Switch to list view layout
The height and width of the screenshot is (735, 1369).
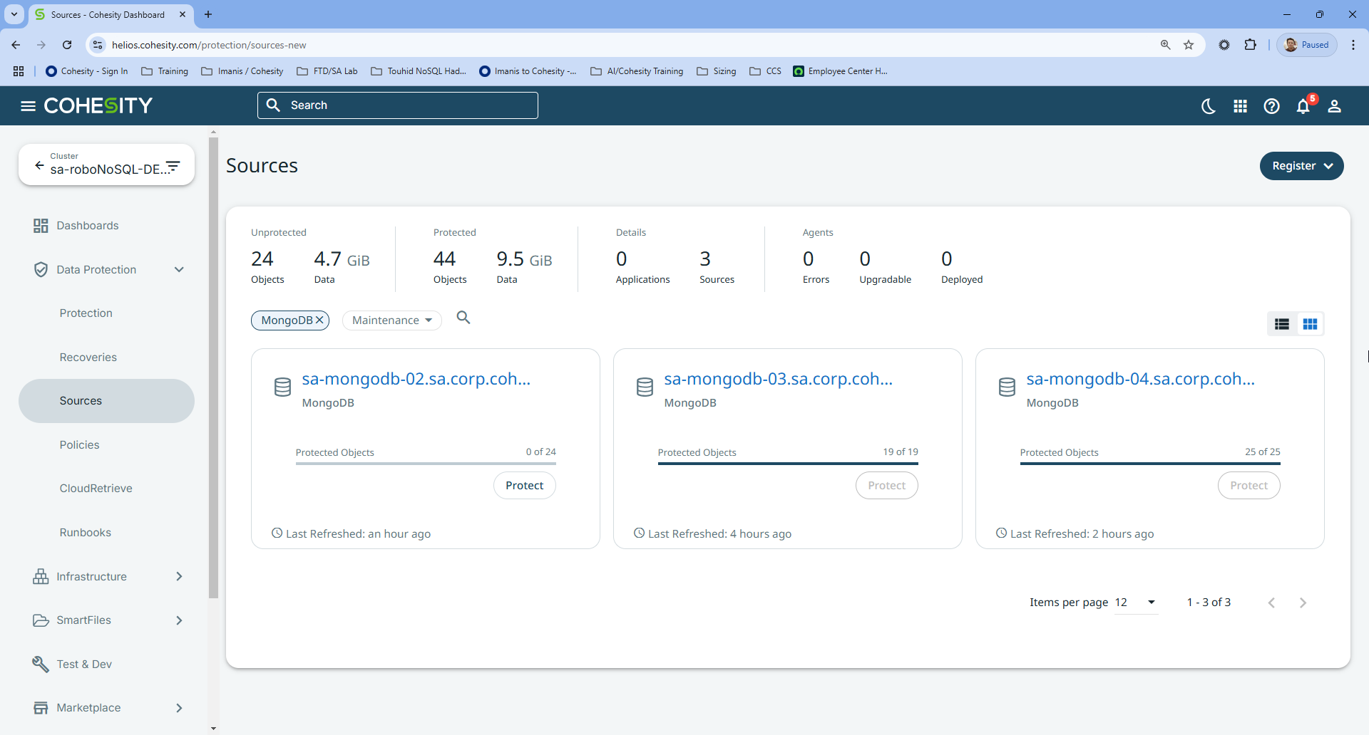tap(1281, 324)
